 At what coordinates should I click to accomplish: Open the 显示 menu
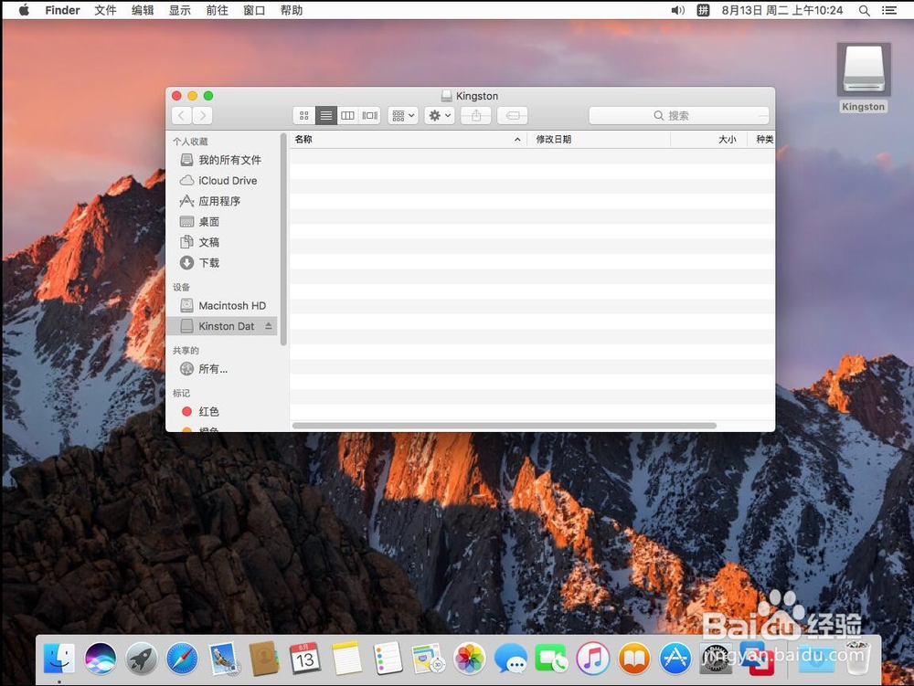click(180, 10)
